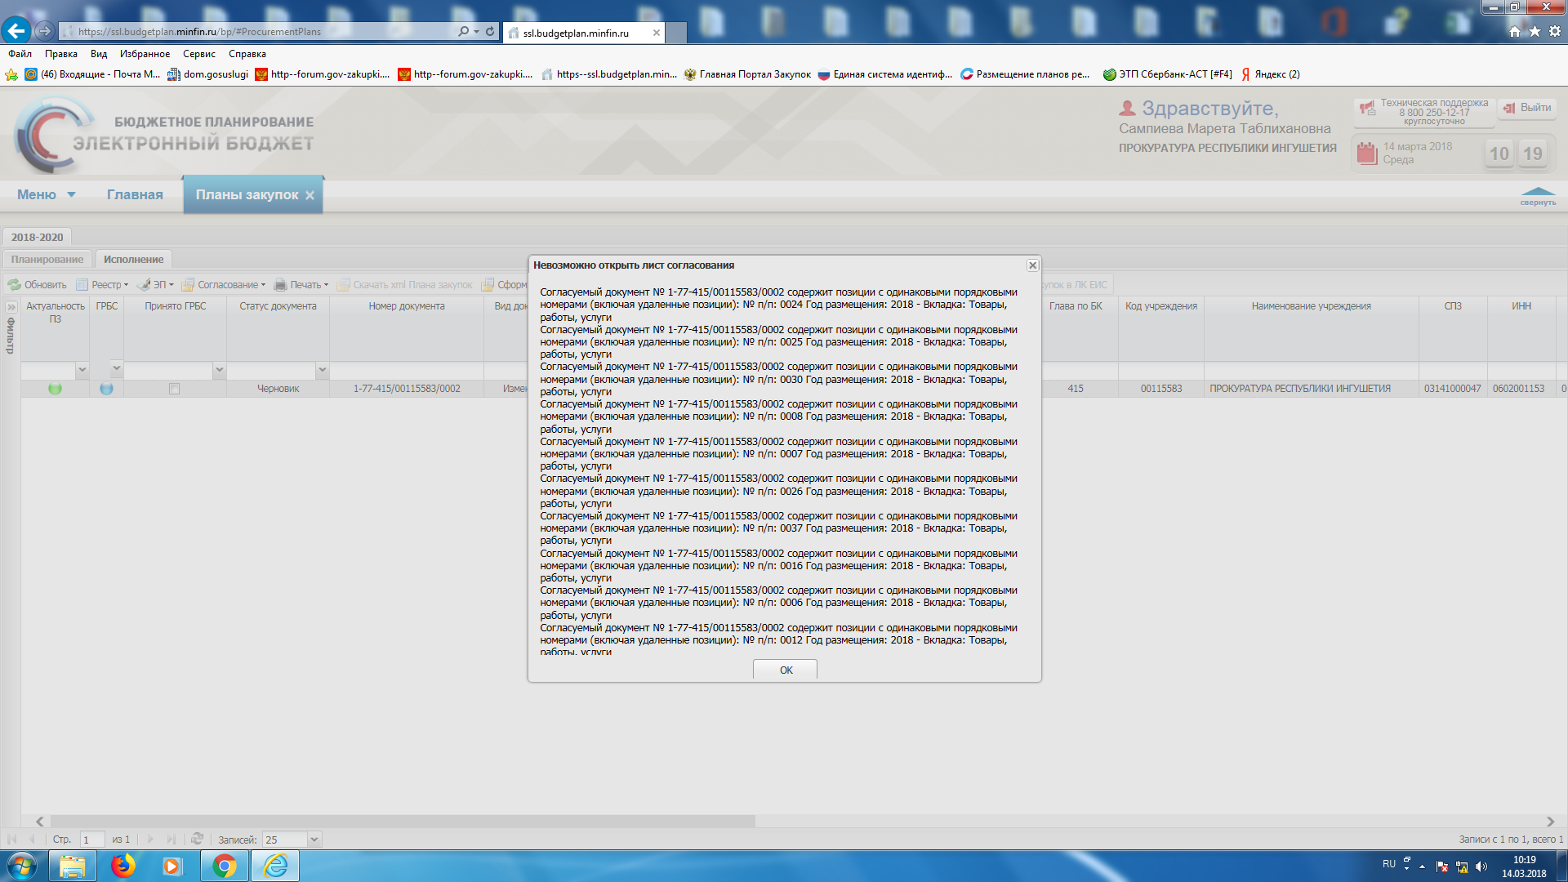Expand the Фильтр side panel arrows
Screen dimensions: 1568x882
pos(11,307)
